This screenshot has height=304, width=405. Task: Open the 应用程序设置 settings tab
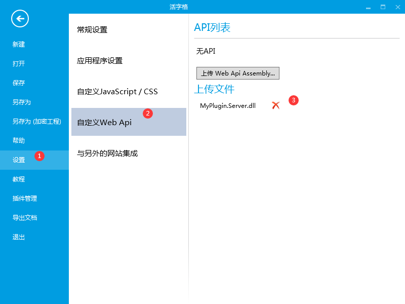tap(129, 61)
